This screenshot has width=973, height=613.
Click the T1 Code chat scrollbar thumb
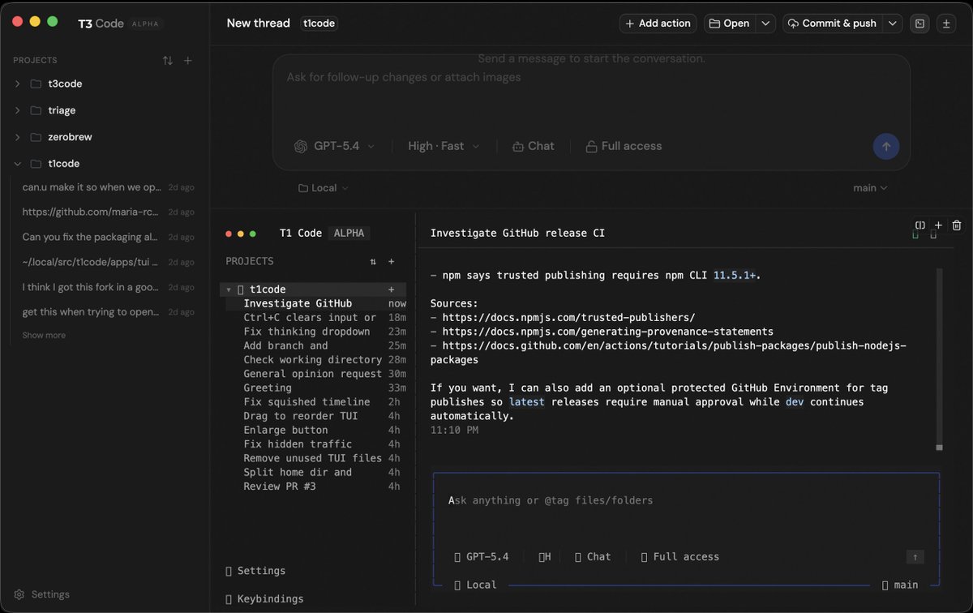click(939, 447)
